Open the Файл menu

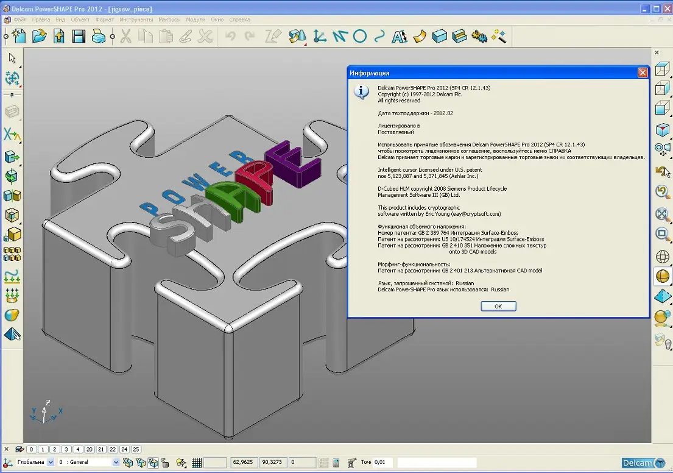point(20,20)
